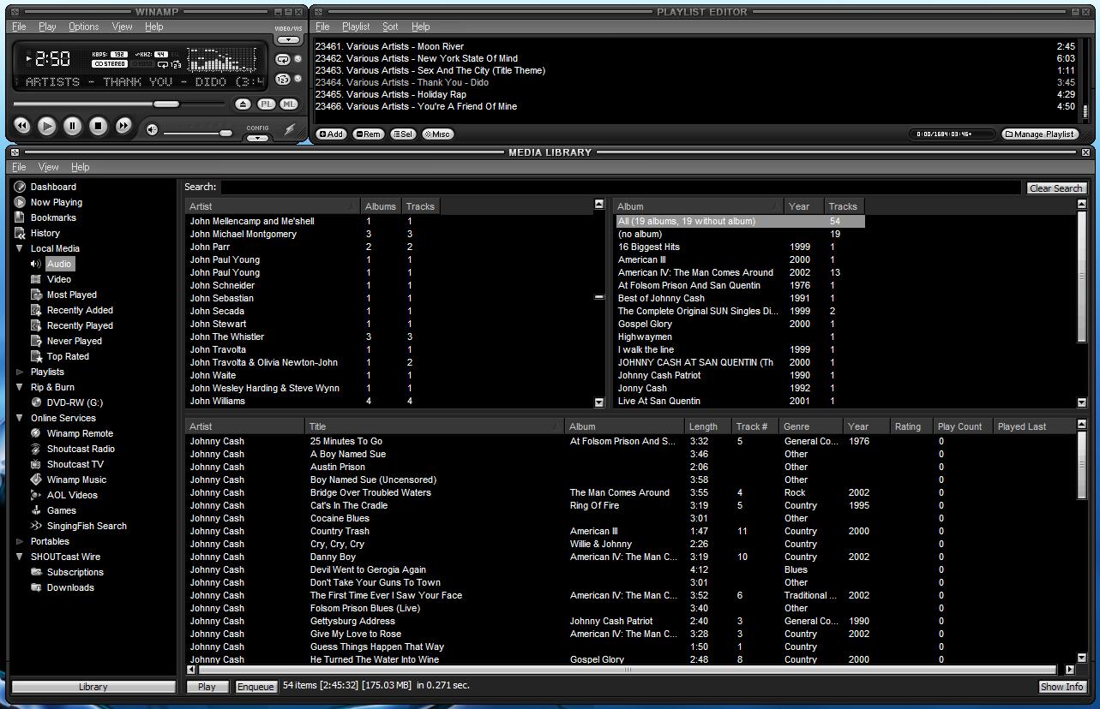
Task: Pause playback in Winamp player
Action: point(73,126)
